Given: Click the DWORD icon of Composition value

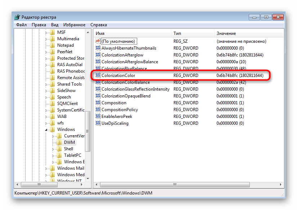Looking at the screenshot, I should click(98, 103).
